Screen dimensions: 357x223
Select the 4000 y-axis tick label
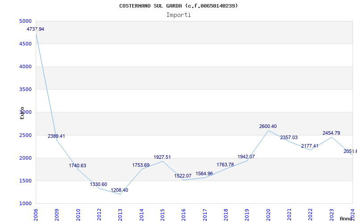(x=25, y=66)
